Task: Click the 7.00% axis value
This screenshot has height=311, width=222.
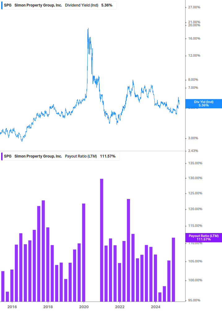Action: (193, 88)
